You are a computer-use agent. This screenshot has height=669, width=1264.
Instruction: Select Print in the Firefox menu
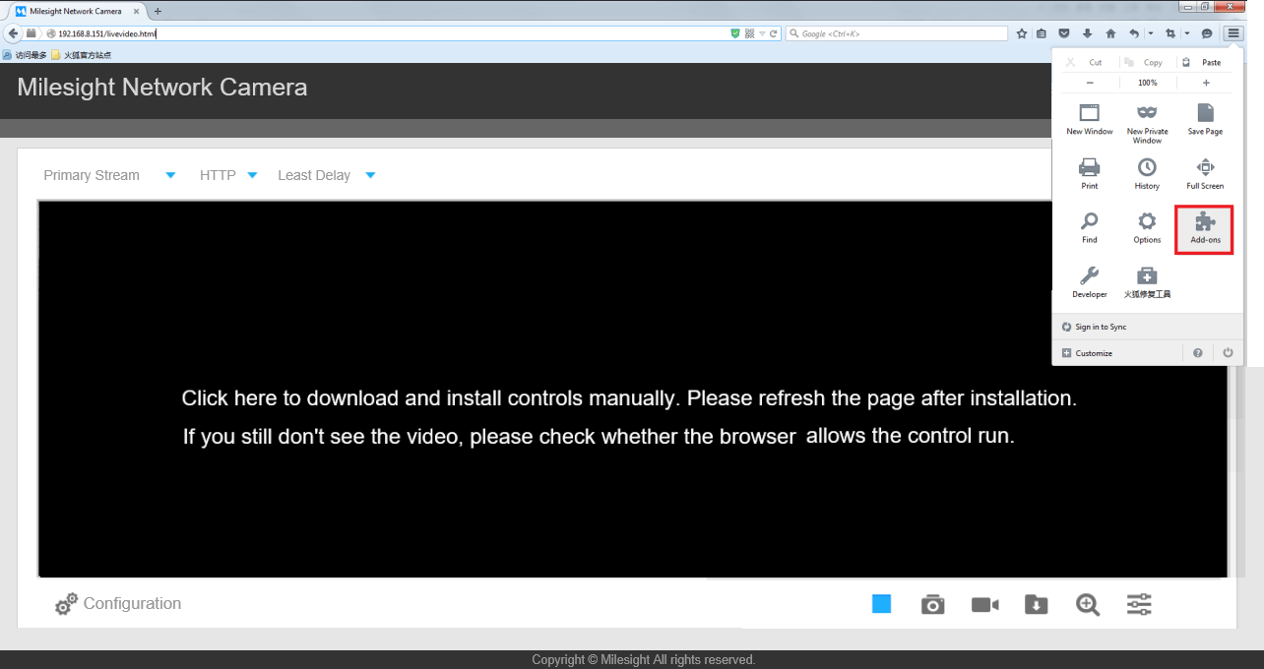1090,174
